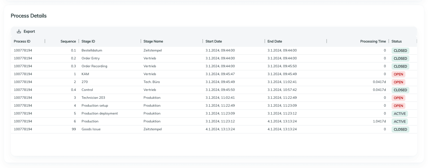Click the Export button label
The image size is (428, 168).
pyautogui.click(x=29, y=32)
